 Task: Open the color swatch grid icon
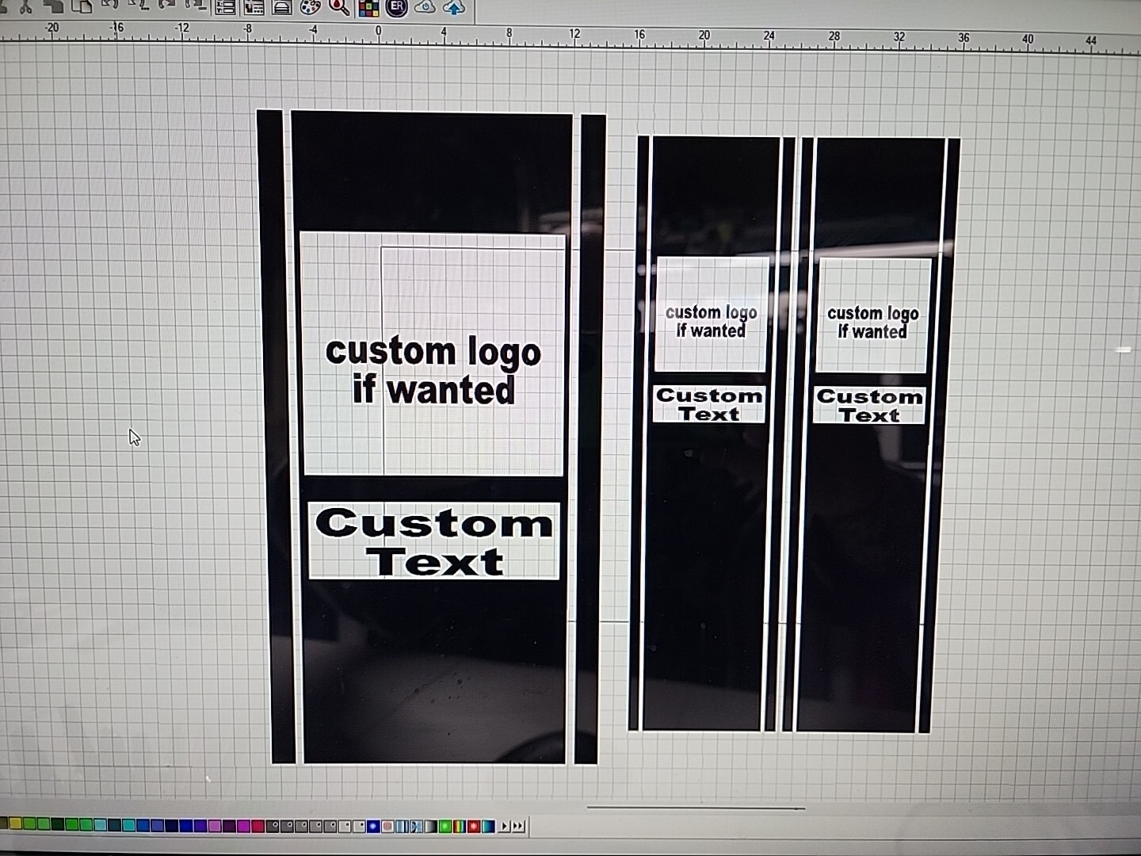click(368, 8)
